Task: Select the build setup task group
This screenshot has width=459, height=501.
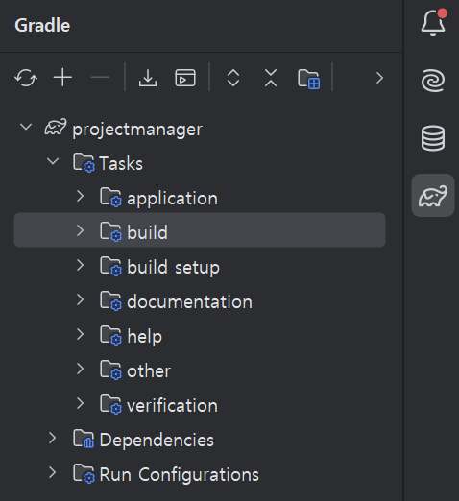Action: 173,267
